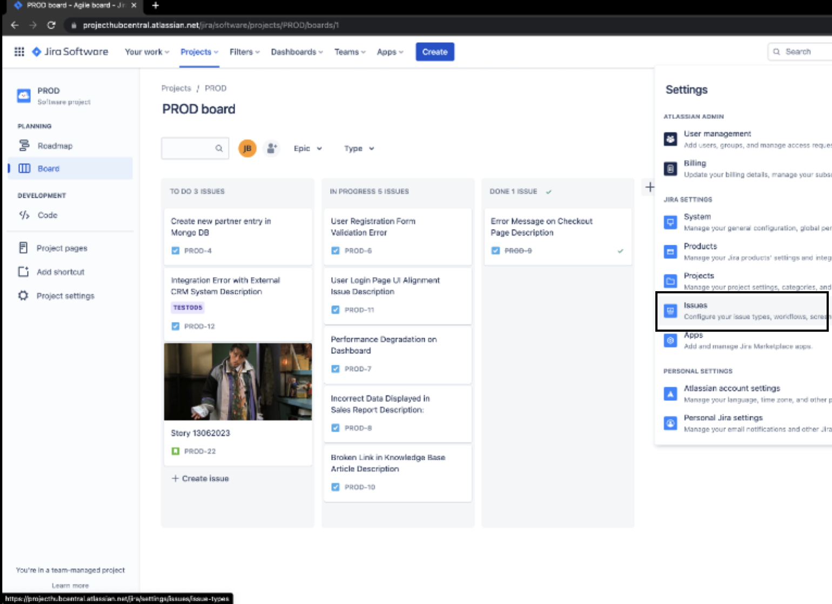Open card Broken Link in Knowledge Base Article
This screenshot has width=832, height=604.
click(x=398, y=473)
